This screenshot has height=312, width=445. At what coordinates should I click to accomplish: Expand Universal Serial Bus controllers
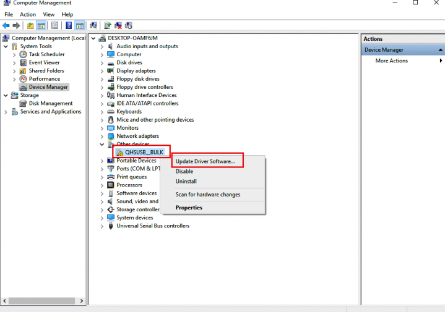click(x=102, y=226)
